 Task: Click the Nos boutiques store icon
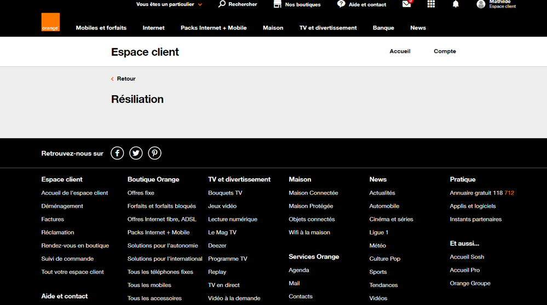(x=278, y=4)
